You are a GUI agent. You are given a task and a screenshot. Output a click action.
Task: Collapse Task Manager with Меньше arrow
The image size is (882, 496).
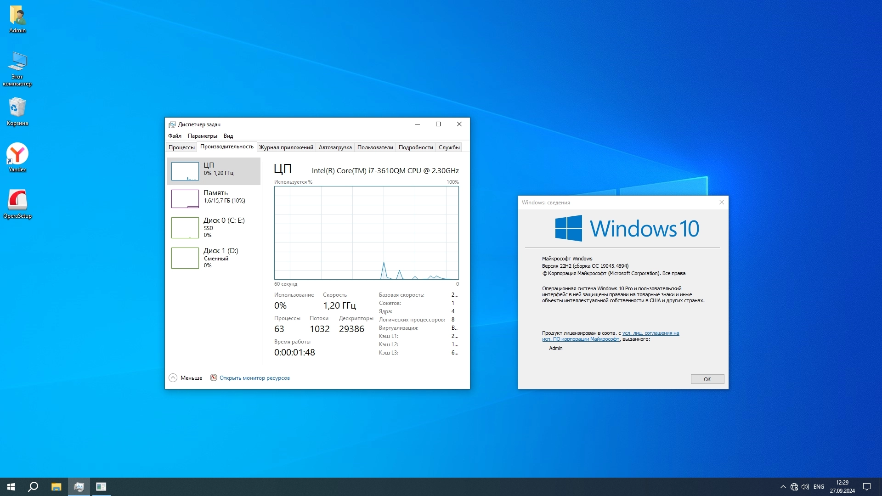click(x=173, y=378)
